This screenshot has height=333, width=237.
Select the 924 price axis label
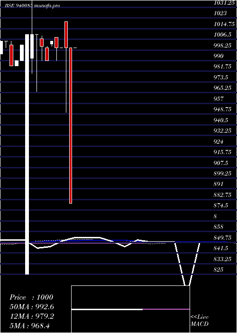coord(219,141)
